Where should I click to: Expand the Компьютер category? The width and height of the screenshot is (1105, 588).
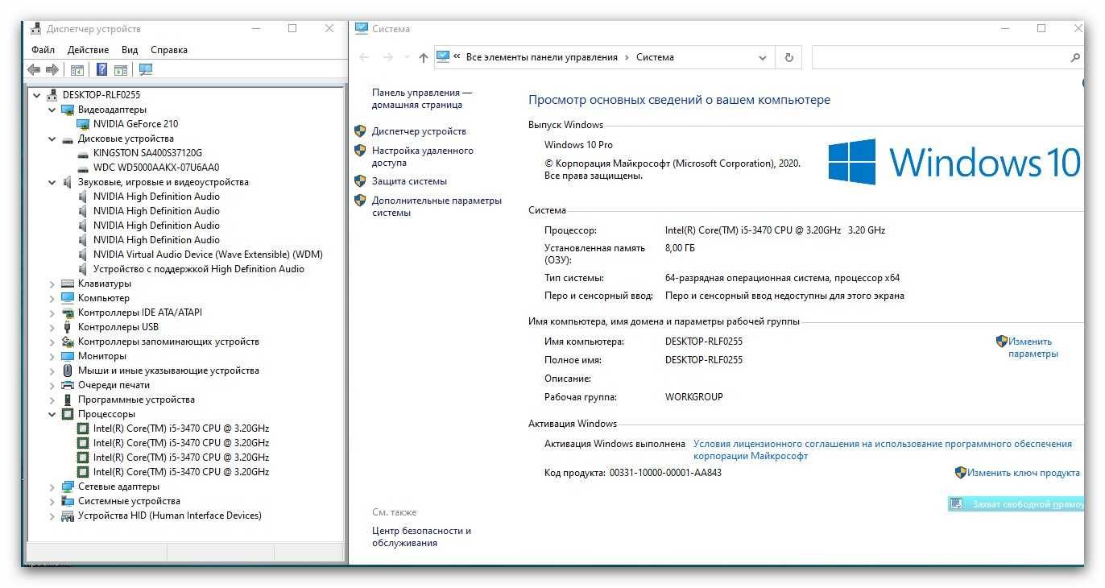(52, 298)
